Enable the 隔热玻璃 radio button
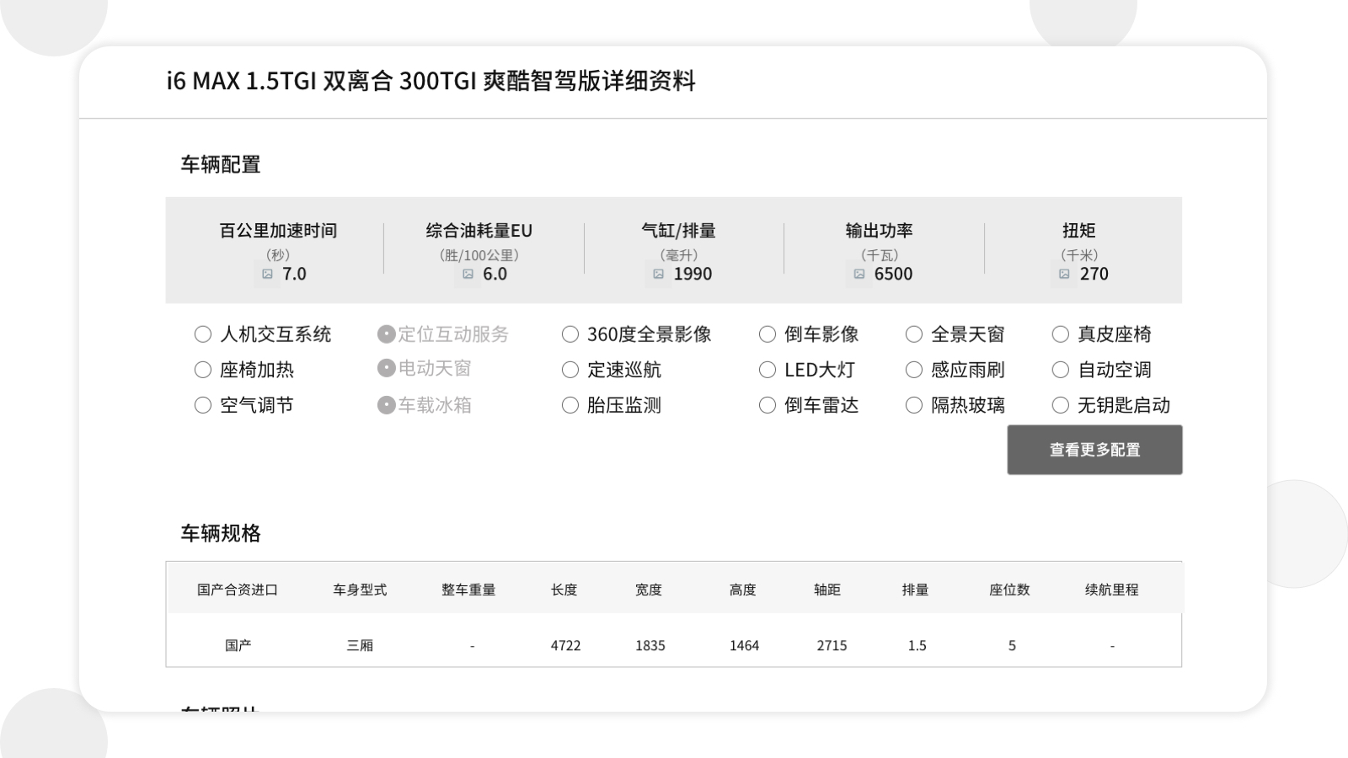 914,405
